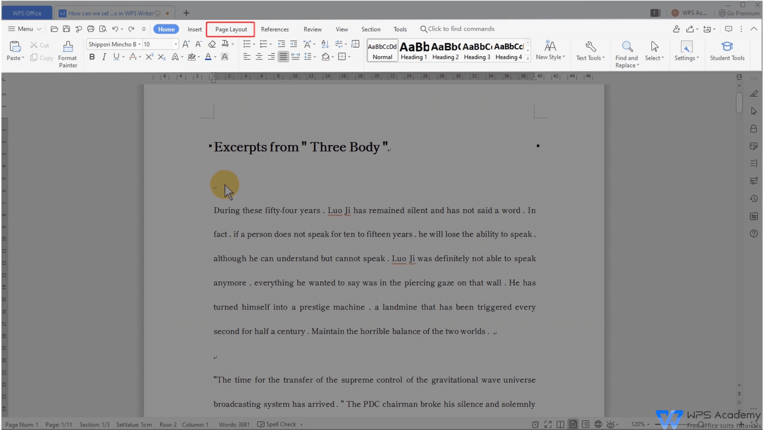This screenshot has height=430, width=764.
Task: Redo the last action
Action: click(x=131, y=29)
